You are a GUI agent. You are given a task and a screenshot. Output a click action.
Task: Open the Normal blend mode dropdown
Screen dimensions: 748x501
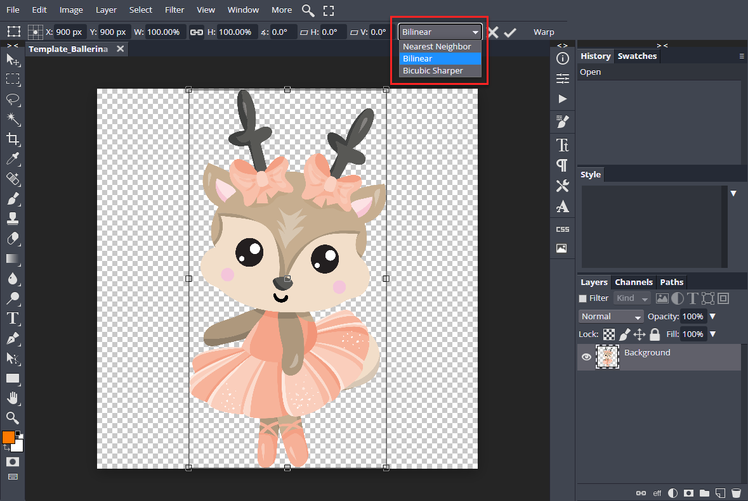pos(611,316)
